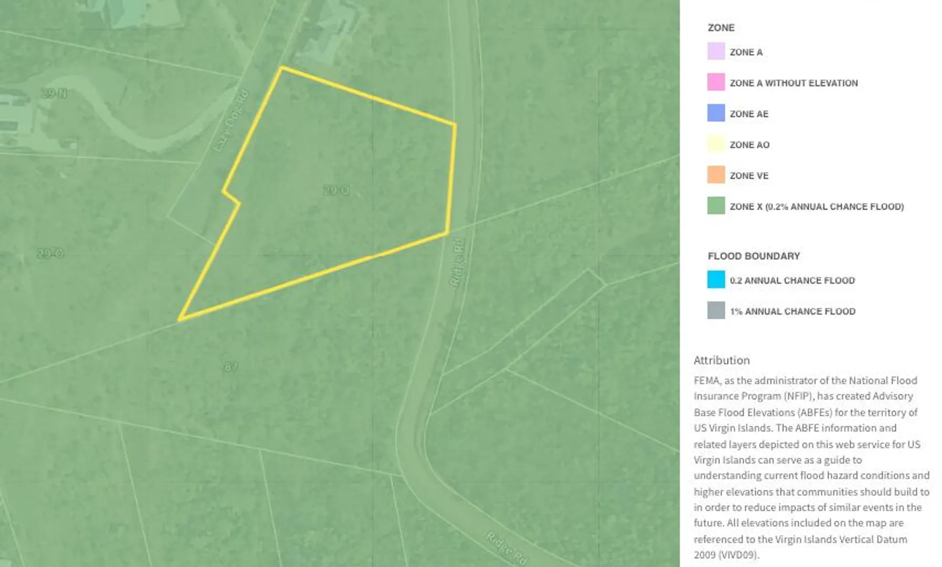Click the cyan 0.2 Annual Chance Flood swatch
Image resolution: width=942 pixels, height=567 pixels.
click(x=716, y=280)
